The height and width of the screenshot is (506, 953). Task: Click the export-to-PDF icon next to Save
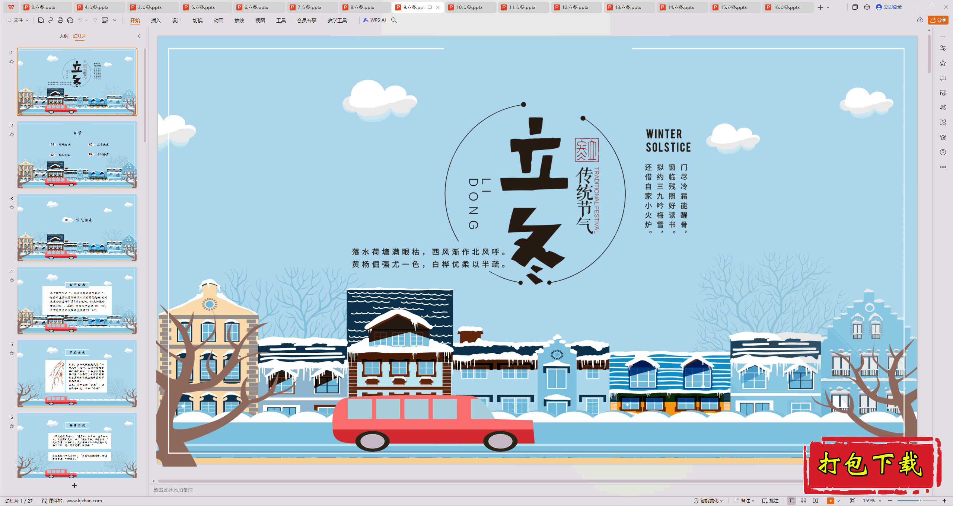51,20
